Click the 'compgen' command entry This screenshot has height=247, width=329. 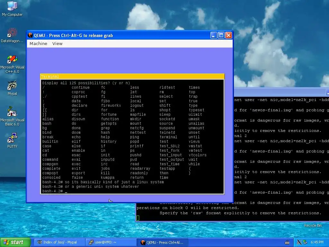[50, 164]
